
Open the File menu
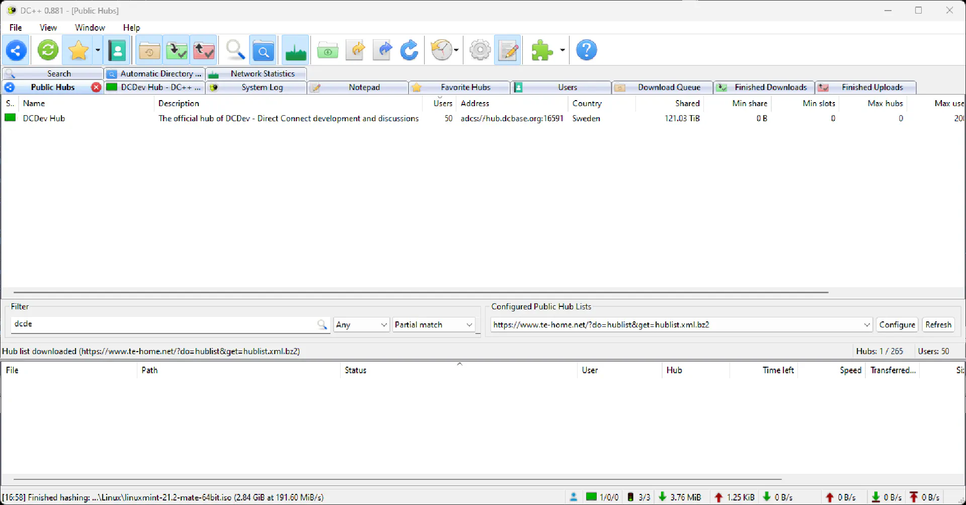16,28
